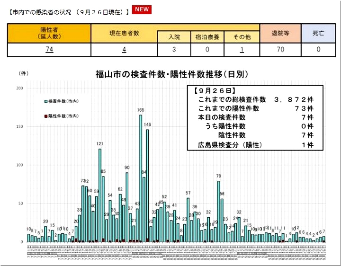Open the underlined 4 current patients link
The width and height of the screenshot is (341, 266).
124,50
